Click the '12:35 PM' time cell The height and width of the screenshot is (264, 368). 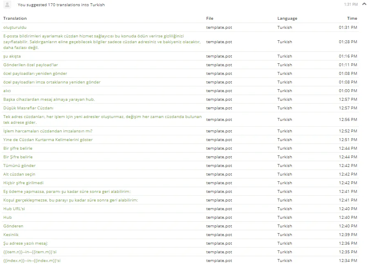click(348, 252)
